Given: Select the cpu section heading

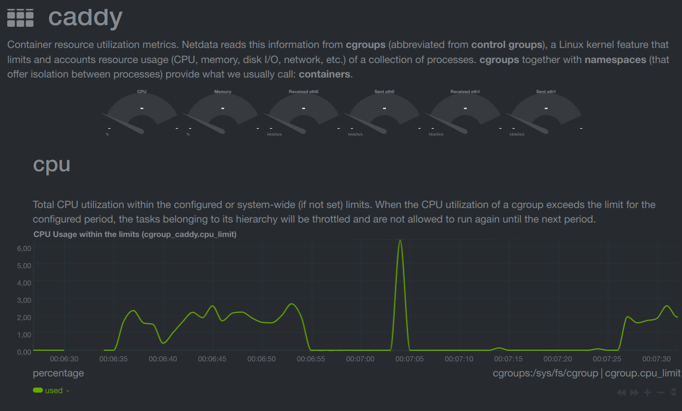Looking at the screenshot, I should click(51, 165).
